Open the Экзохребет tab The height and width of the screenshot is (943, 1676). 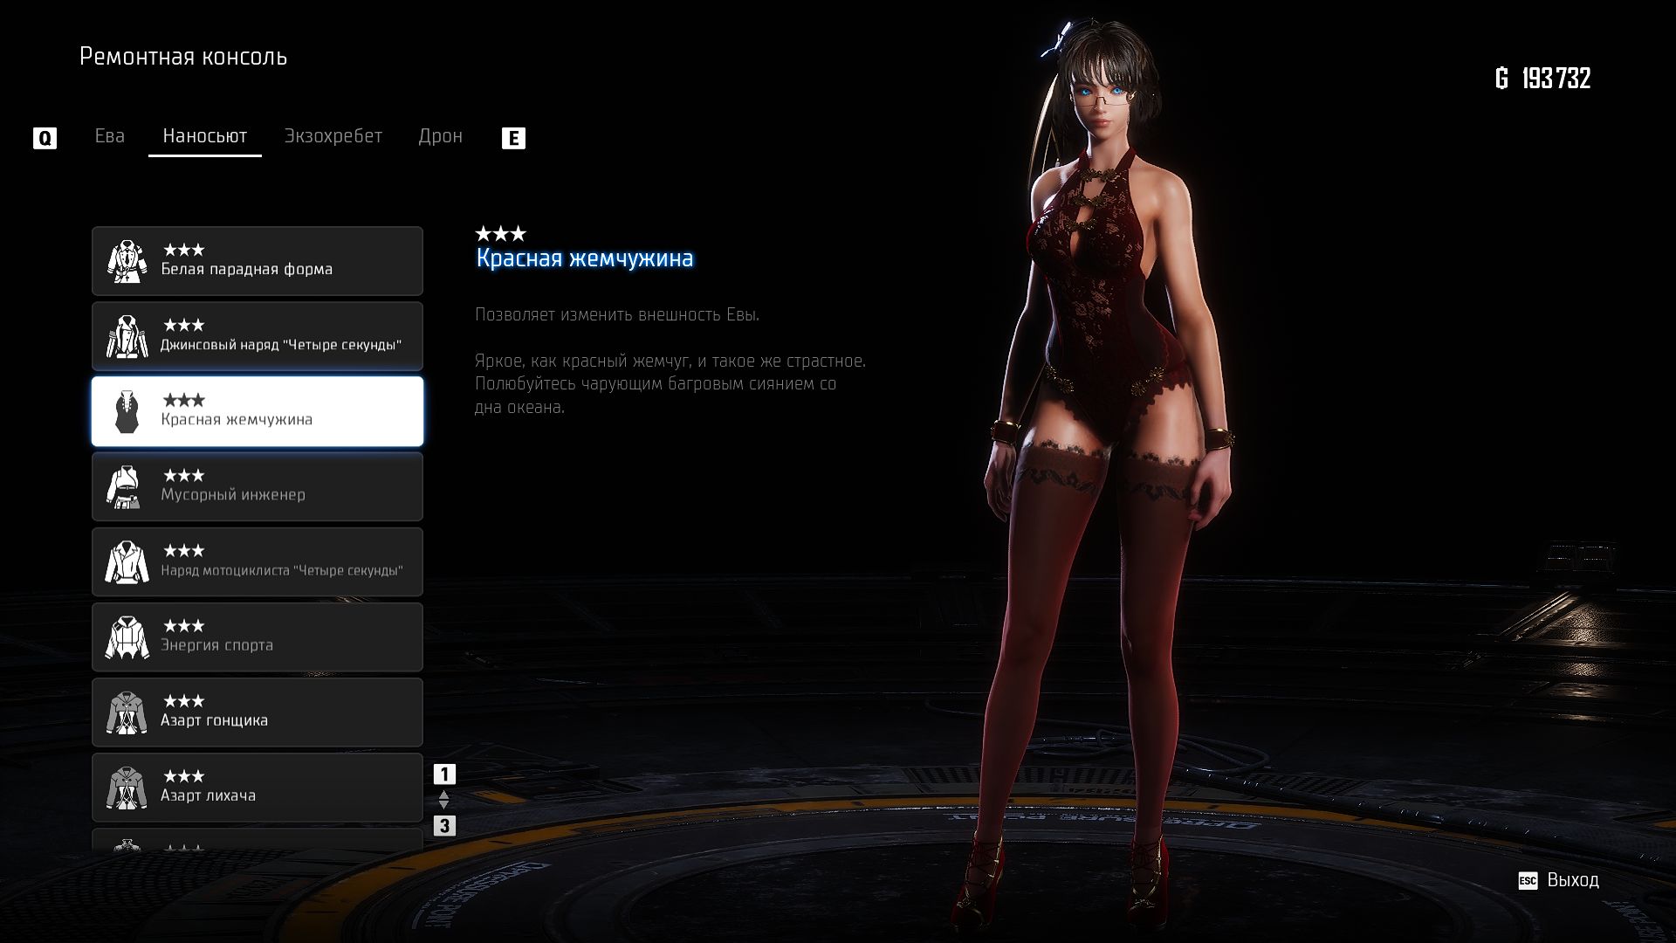[x=333, y=136]
